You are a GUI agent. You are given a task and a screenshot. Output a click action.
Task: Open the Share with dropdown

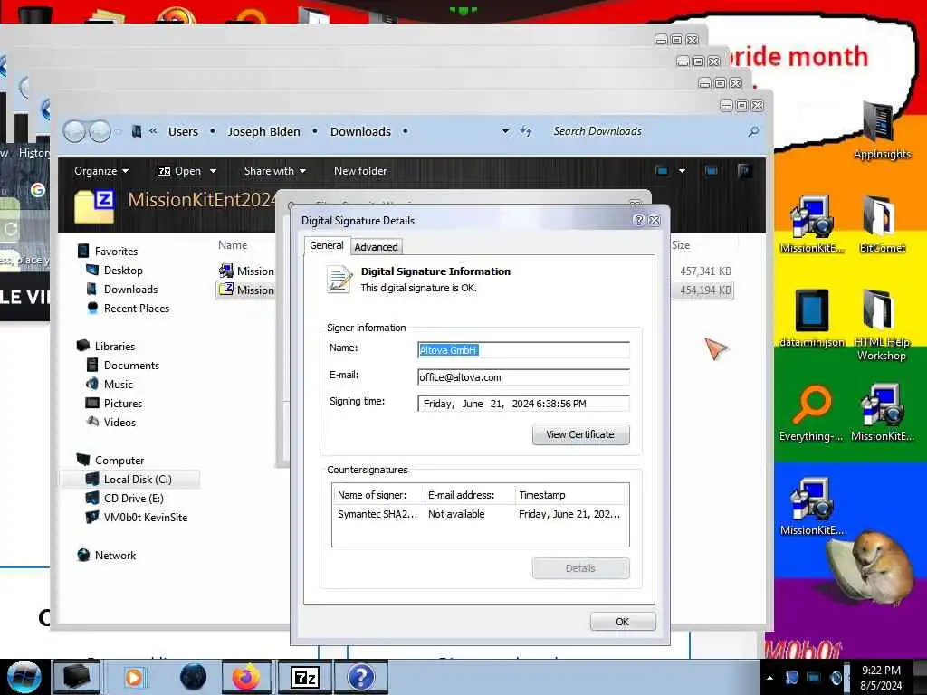(275, 171)
